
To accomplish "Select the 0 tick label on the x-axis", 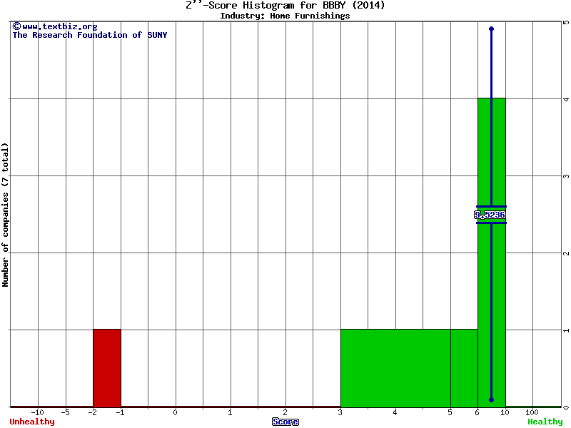I will (176, 412).
